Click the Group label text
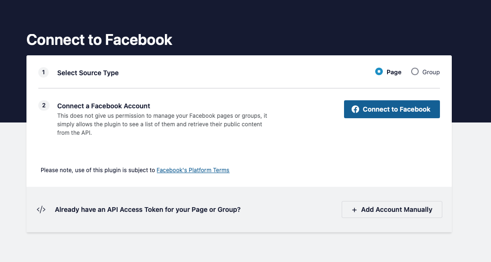 click(x=431, y=72)
